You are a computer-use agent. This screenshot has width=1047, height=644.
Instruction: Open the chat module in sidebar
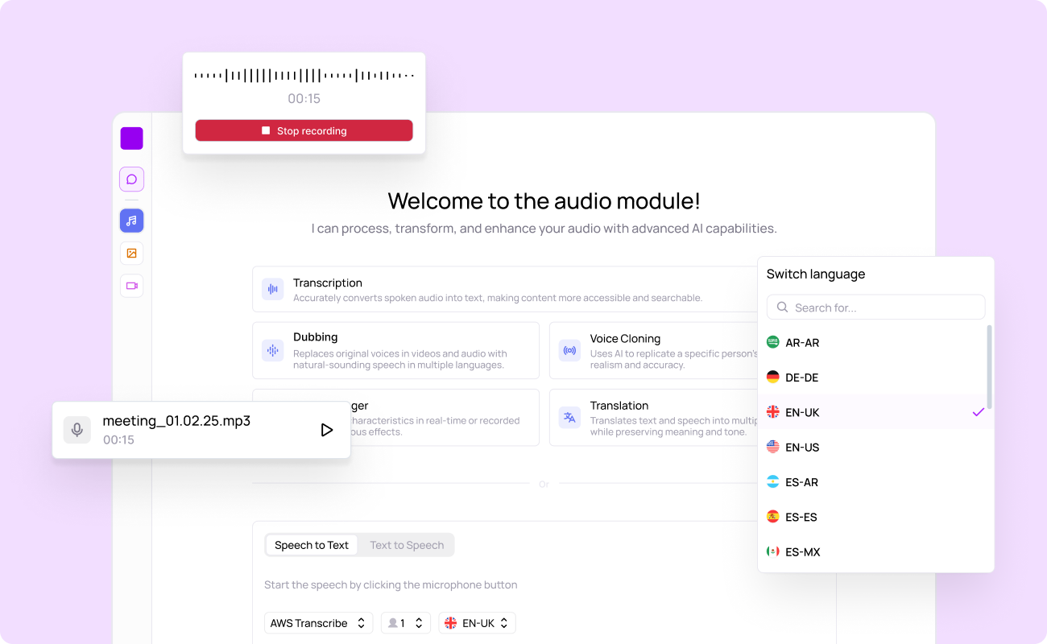point(131,179)
